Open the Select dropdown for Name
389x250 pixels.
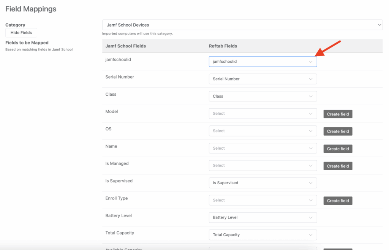262,149
